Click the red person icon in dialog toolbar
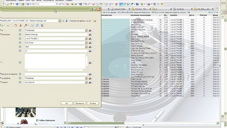This screenshot has width=227, height=128. tap(21, 26)
